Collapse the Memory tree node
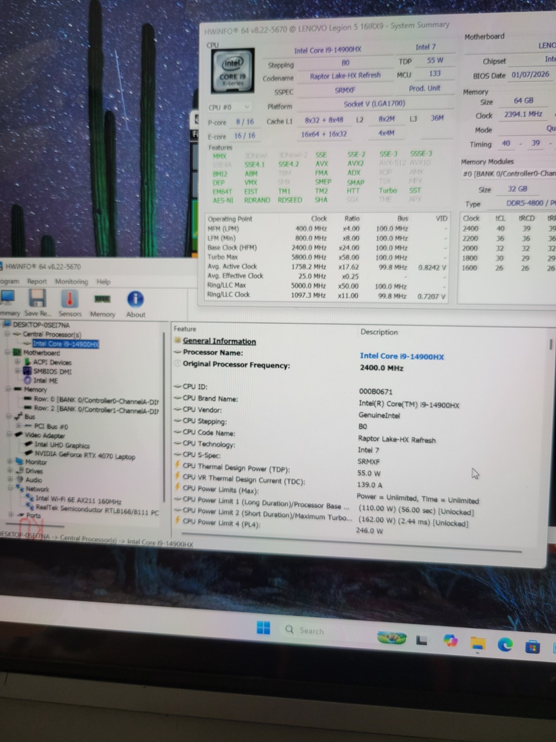 click(8, 389)
